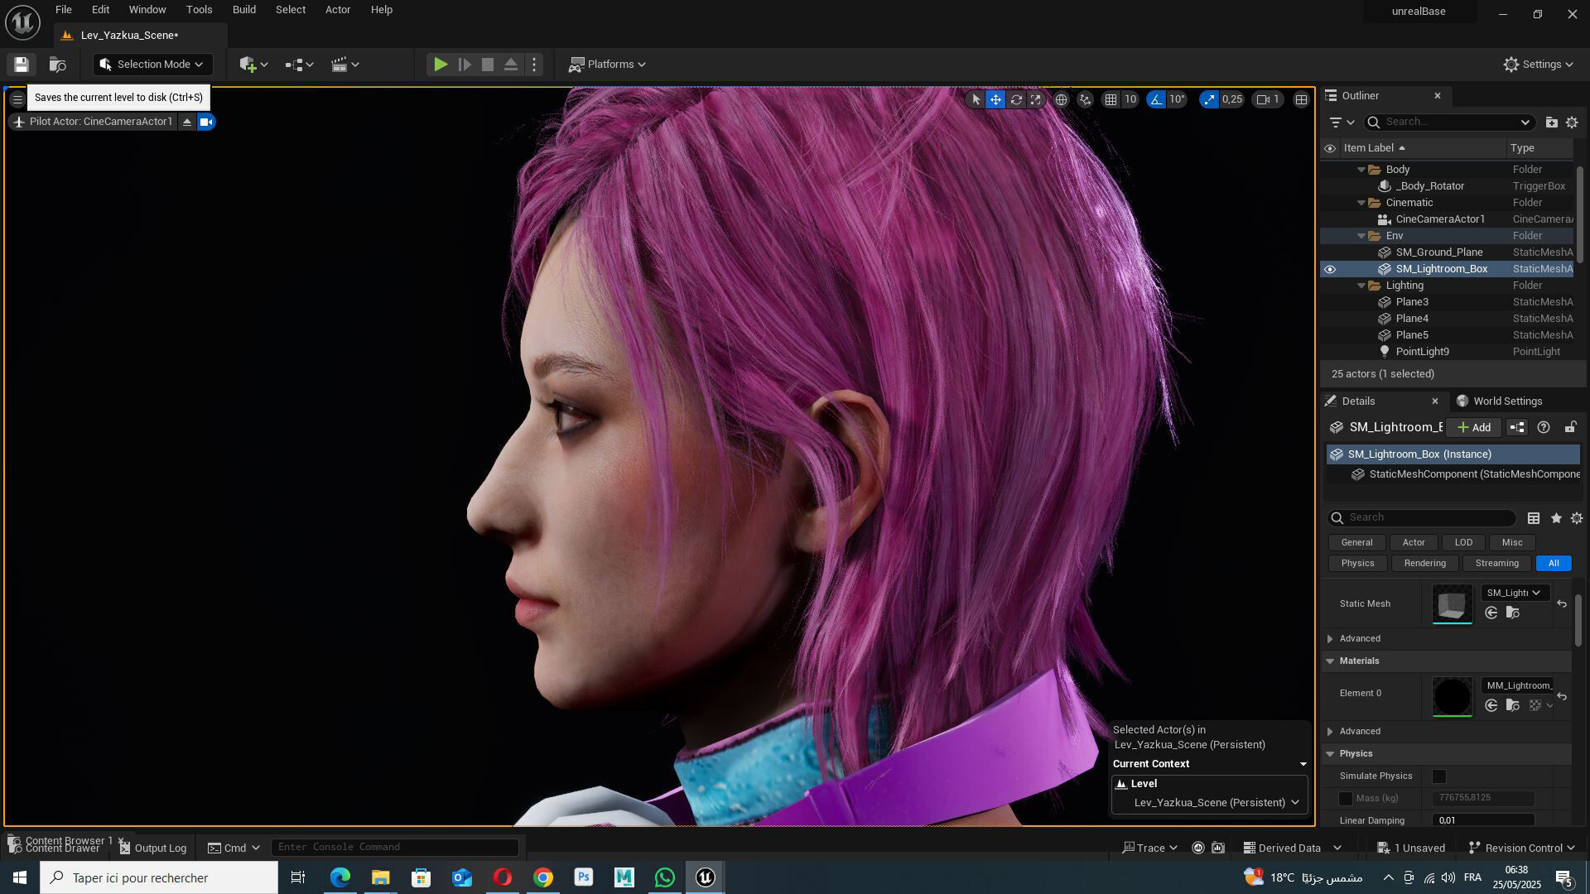Collapse the Materials section
This screenshot has height=894, width=1590.
click(1330, 661)
